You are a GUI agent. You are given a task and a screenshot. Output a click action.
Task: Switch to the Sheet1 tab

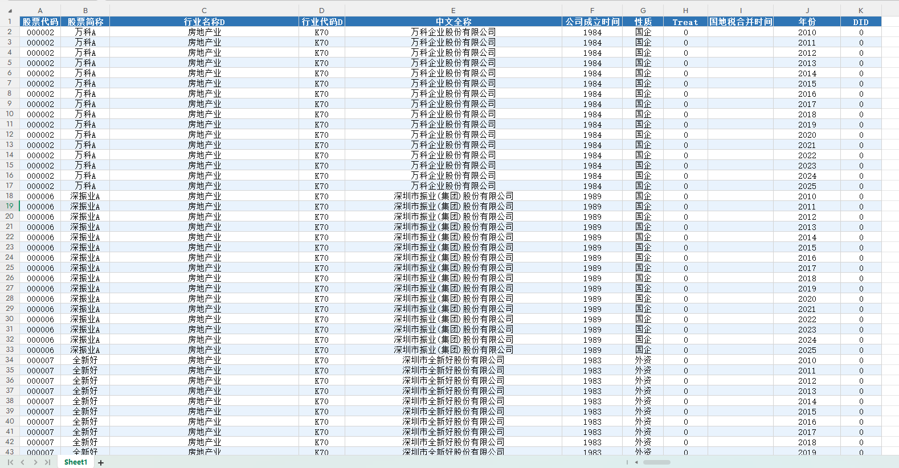point(76,462)
